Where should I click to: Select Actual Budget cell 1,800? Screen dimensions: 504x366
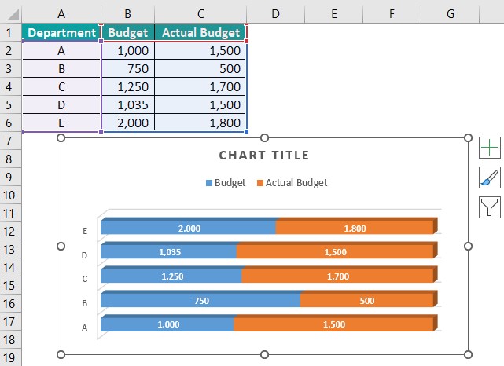(x=200, y=123)
